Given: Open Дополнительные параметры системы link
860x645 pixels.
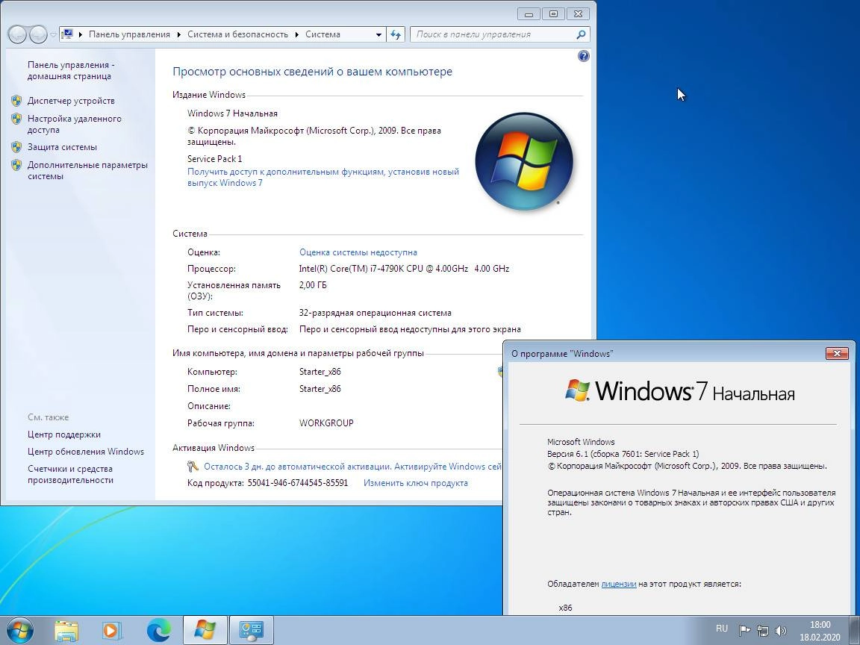Looking at the screenshot, I should click(88, 170).
